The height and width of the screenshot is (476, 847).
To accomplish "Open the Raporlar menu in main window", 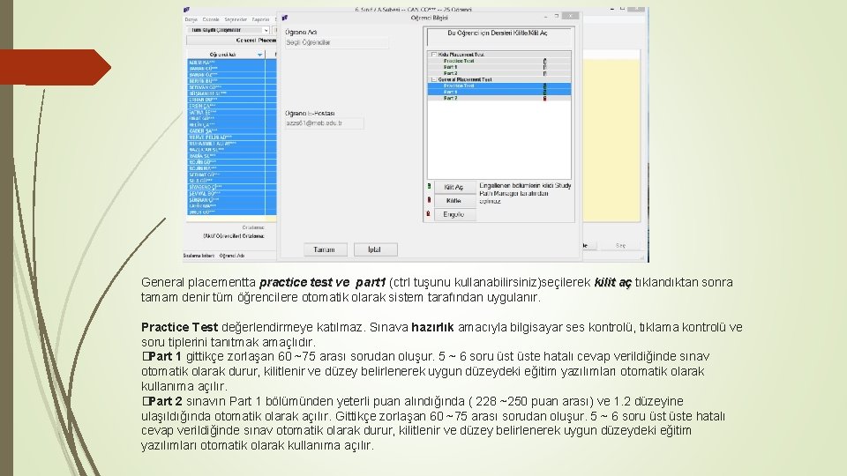I will pos(260,19).
